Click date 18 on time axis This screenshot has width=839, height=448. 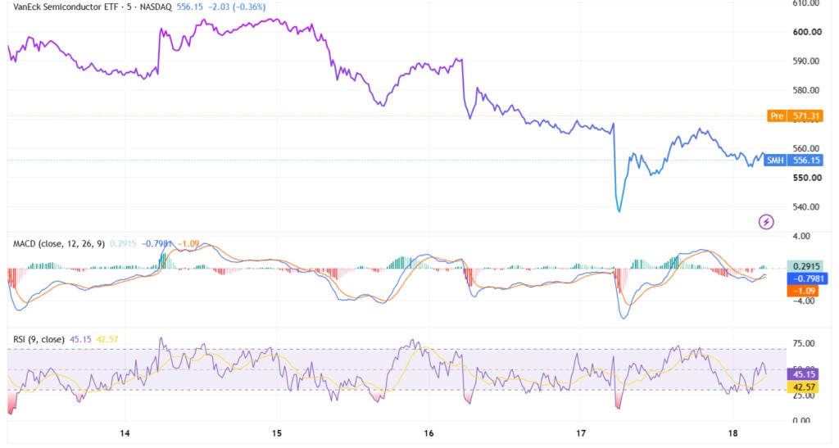pyautogui.click(x=733, y=433)
